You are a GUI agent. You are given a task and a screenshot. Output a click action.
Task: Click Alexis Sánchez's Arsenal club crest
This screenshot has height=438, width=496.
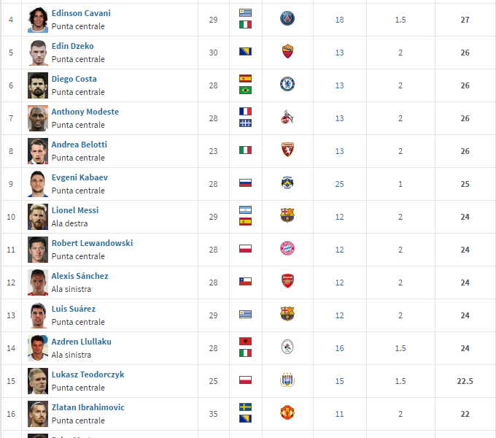click(x=287, y=282)
